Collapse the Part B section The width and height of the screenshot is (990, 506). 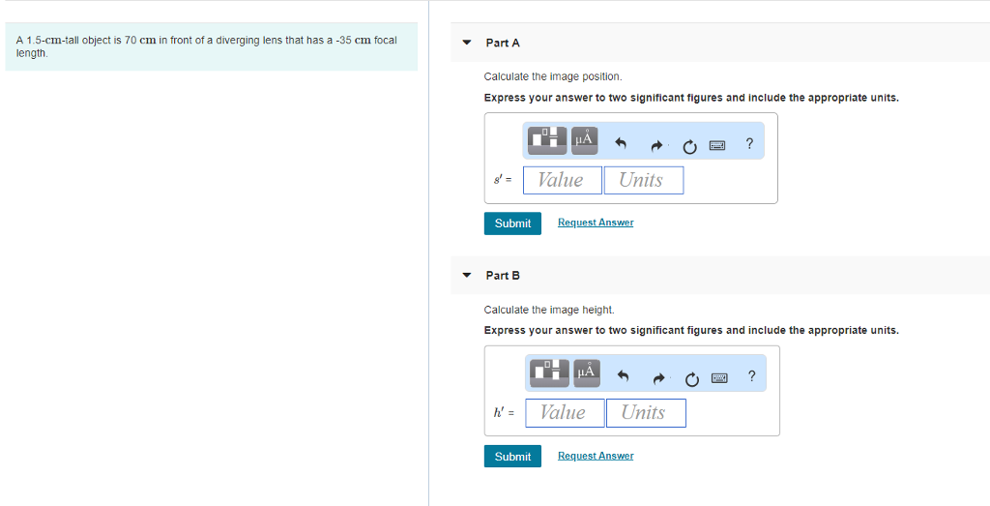[x=467, y=276]
